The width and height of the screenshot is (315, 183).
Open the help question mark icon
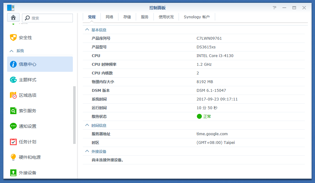tap(274, 8)
